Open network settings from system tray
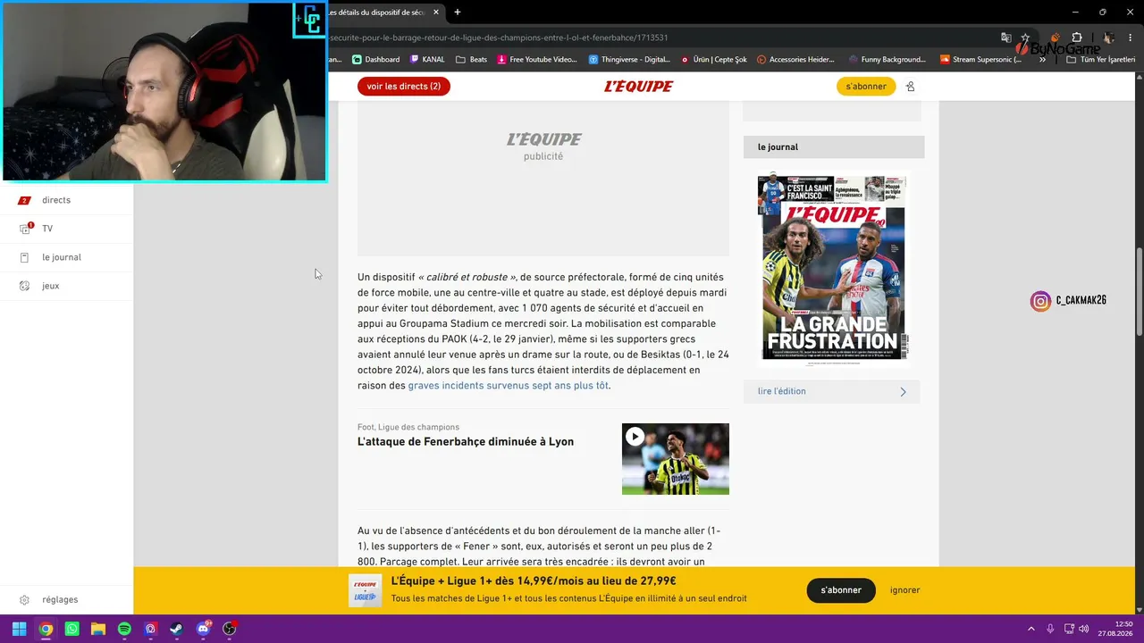1144x643 pixels. click(x=1068, y=629)
